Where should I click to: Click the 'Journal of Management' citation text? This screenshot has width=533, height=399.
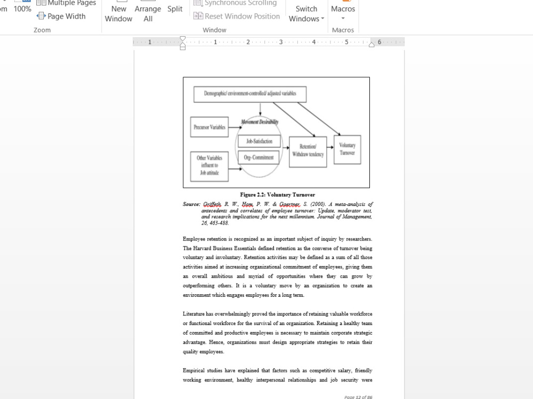[x=344, y=217]
